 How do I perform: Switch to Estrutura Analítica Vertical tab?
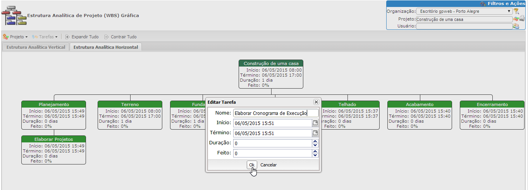pos(36,47)
